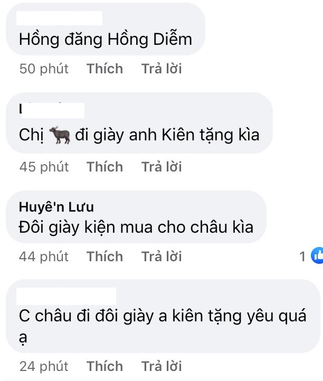
Task: Click the 'Đôi giày kiện mua cho châu kìa' text
Action: click(x=136, y=227)
